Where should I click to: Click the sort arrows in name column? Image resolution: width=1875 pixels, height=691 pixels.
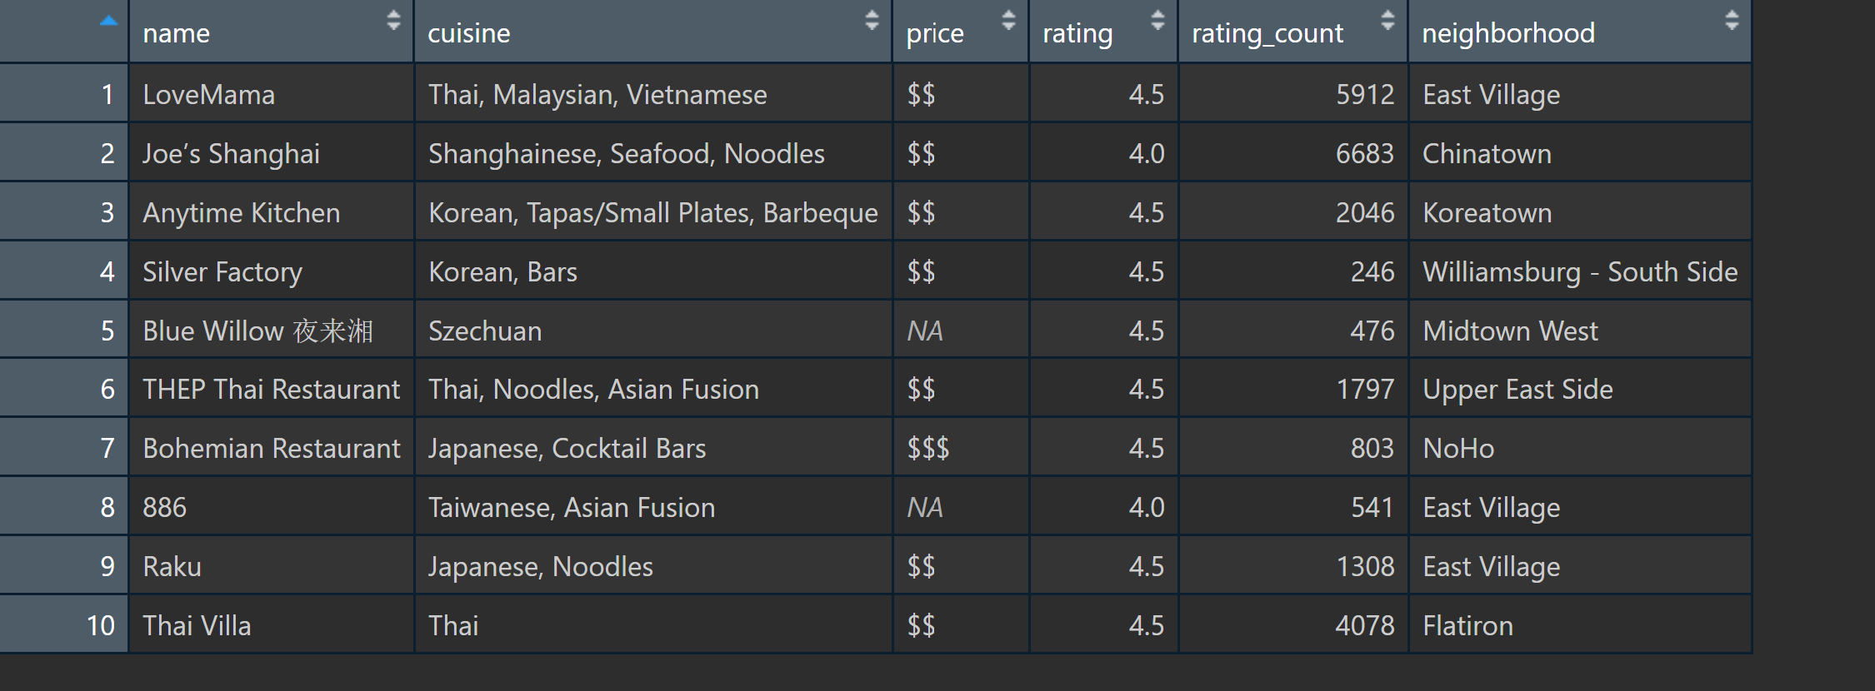pos(393,21)
